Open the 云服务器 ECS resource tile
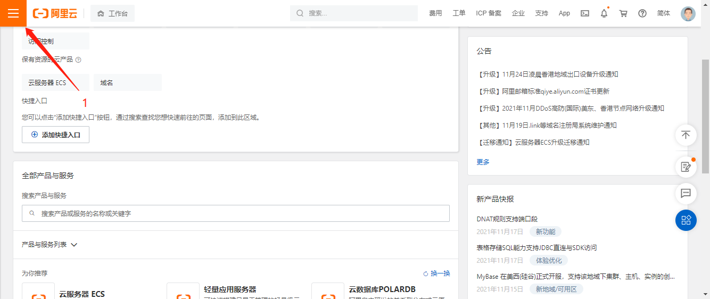Screen dimensions: 710x299 point(55,83)
